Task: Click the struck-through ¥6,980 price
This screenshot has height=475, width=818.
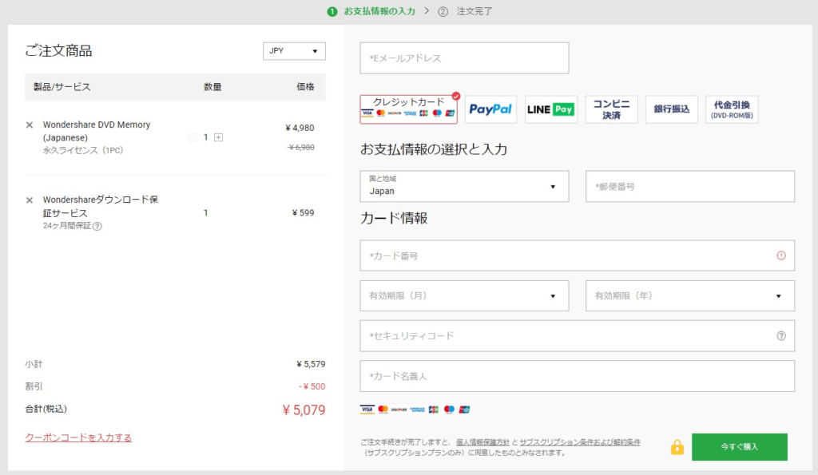Action: pyautogui.click(x=301, y=148)
